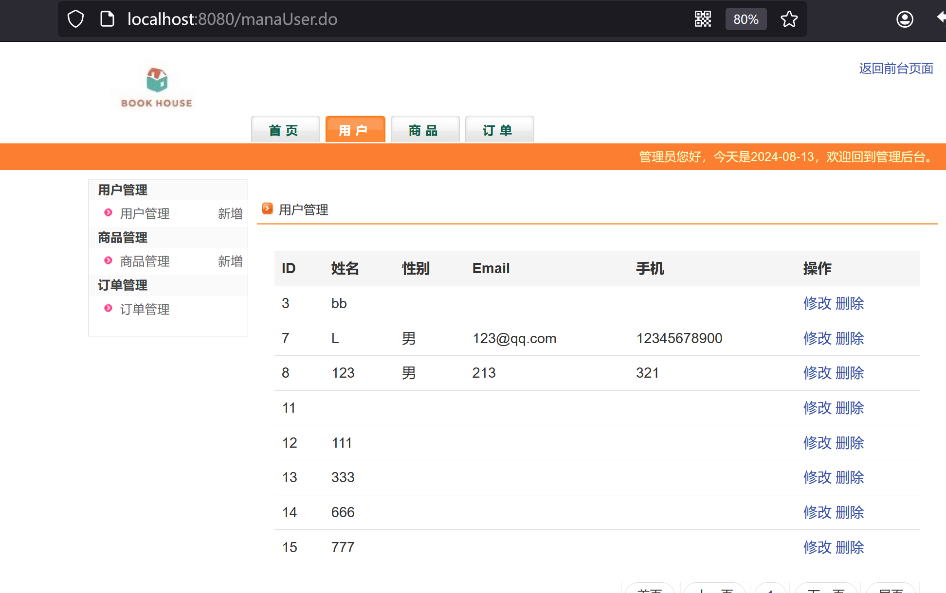The width and height of the screenshot is (946, 593).
Task: Delete user L with 删除
Action: (x=850, y=338)
